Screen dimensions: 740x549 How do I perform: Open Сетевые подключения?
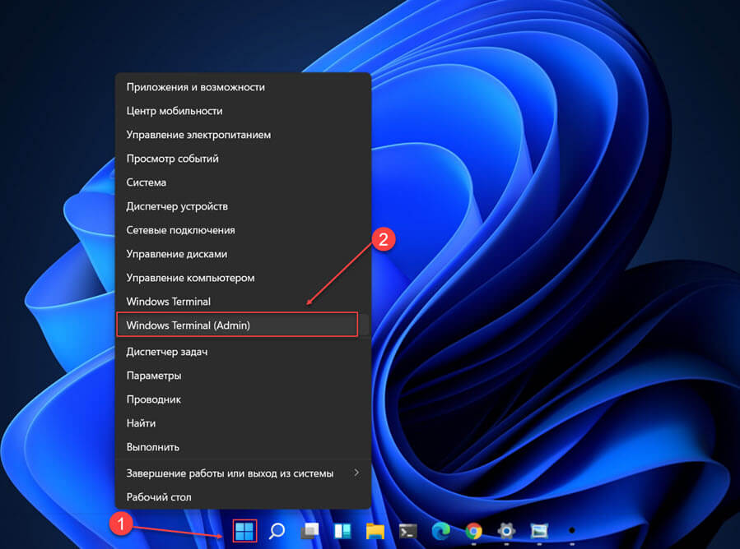(x=243, y=230)
